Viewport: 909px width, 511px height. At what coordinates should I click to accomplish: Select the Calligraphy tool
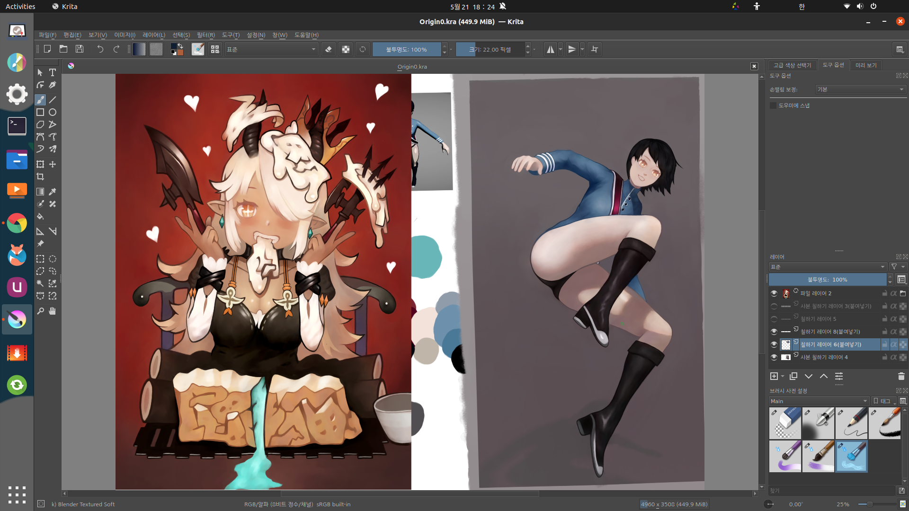53,85
